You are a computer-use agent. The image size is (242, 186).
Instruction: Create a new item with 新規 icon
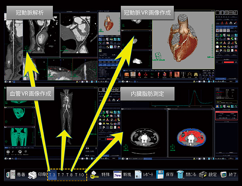[118, 175]
